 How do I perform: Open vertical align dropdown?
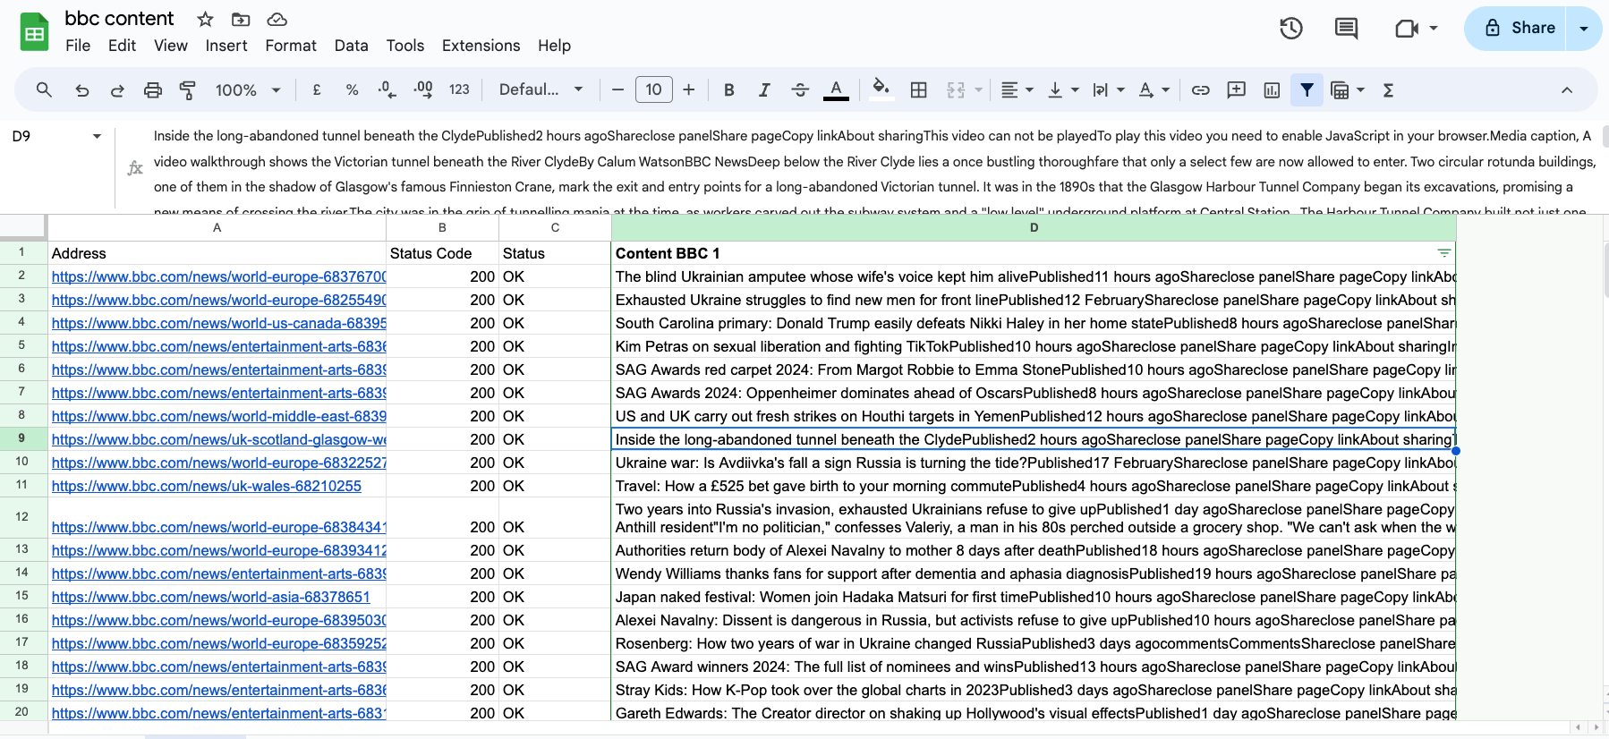tap(1063, 89)
